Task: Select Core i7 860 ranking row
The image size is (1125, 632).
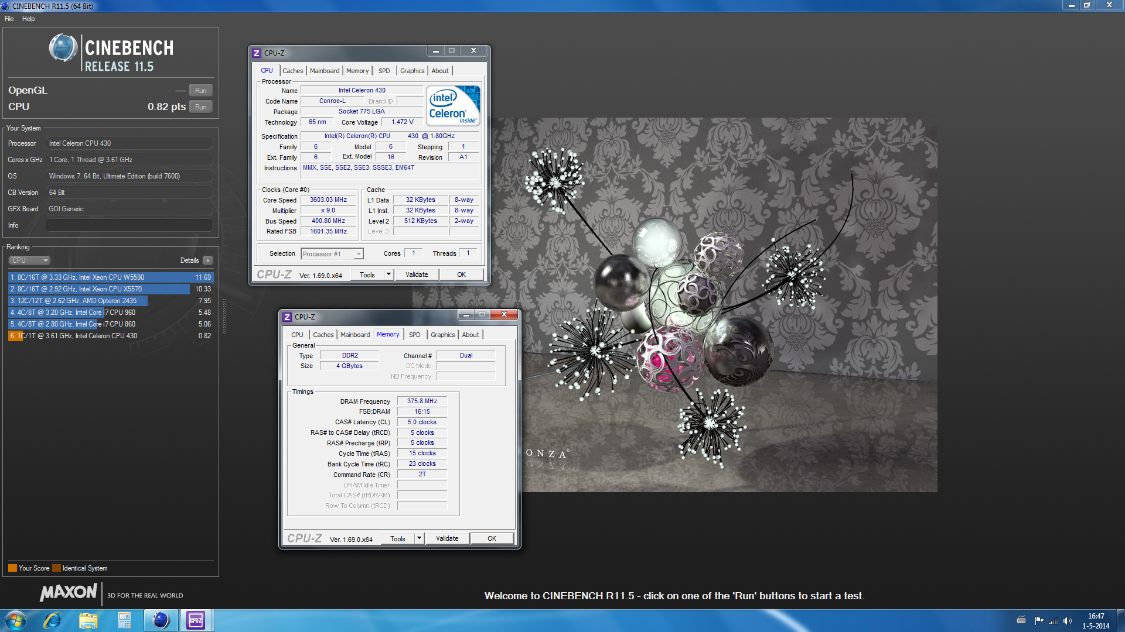Action: coord(111,324)
